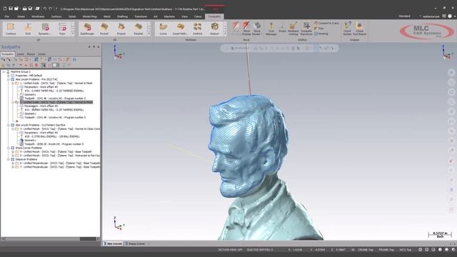The height and width of the screenshot is (257, 457).
Task: Open the Sharp Corner viewsheet tab
Action: click(x=135, y=243)
